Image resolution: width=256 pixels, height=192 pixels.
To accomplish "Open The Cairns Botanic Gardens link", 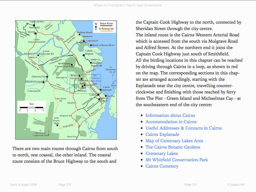I will pos(173,147).
